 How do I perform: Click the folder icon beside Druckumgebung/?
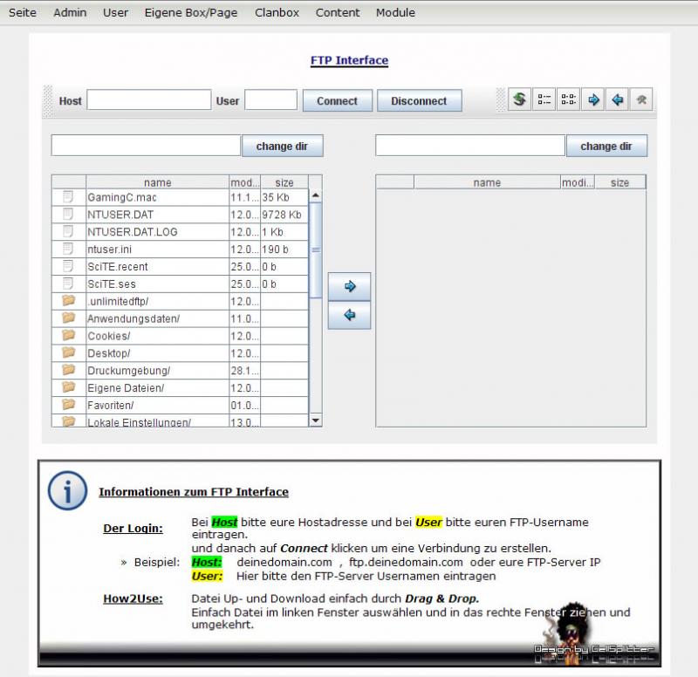coord(69,370)
